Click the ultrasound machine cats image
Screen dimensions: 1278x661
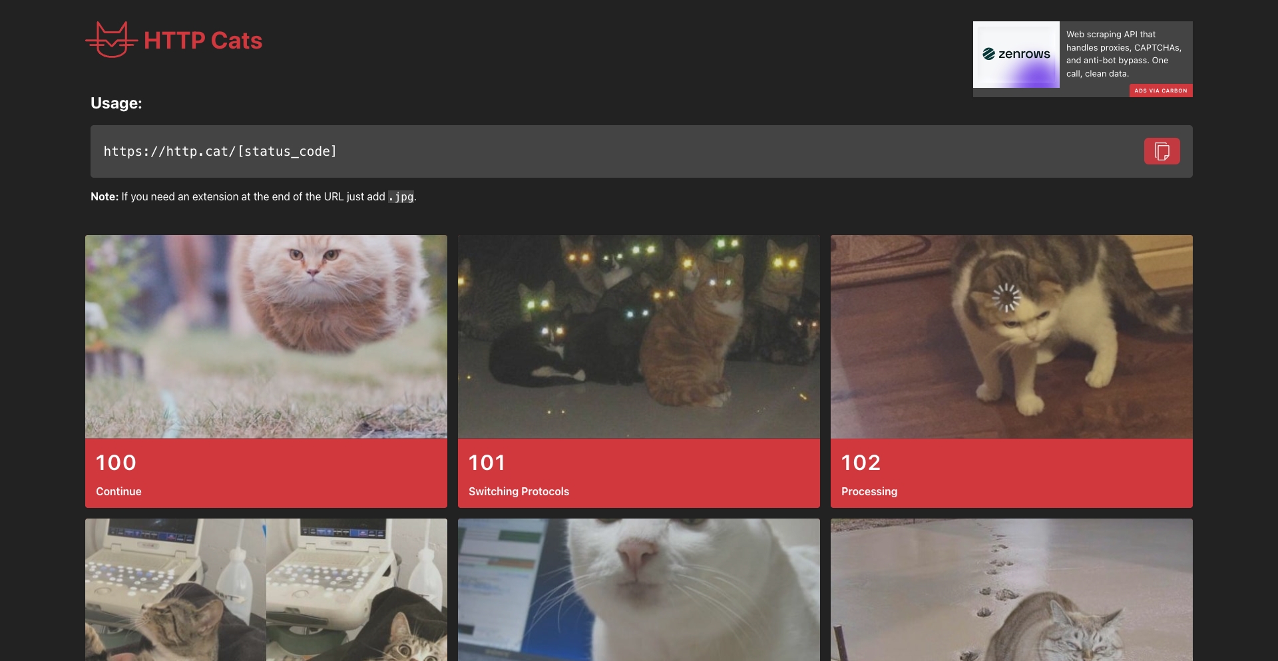coord(266,590)
